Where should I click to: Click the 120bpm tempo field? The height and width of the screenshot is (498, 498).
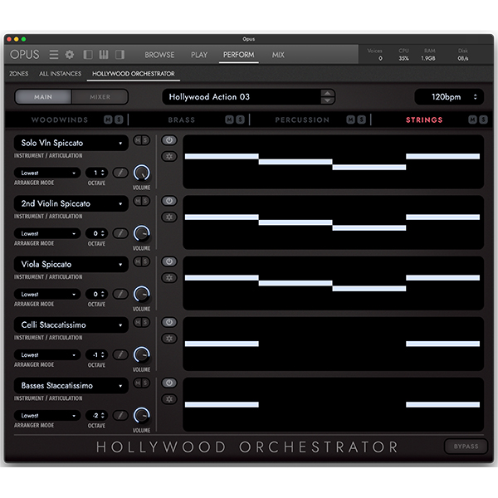[x=449, y=97]
